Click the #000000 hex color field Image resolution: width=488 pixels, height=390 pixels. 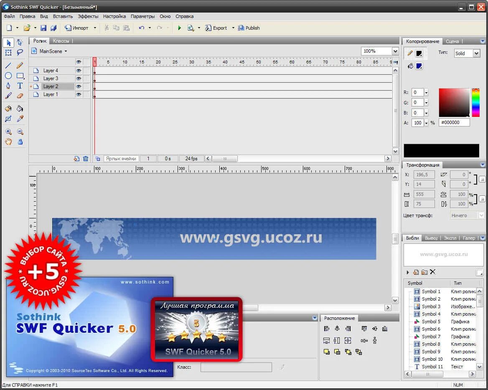pyautogui.click(x=454, y=122)
